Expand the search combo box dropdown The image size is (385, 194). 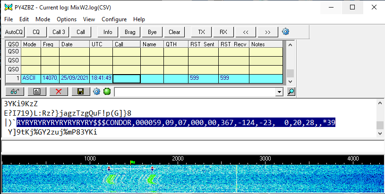click(x=279, y=92)
